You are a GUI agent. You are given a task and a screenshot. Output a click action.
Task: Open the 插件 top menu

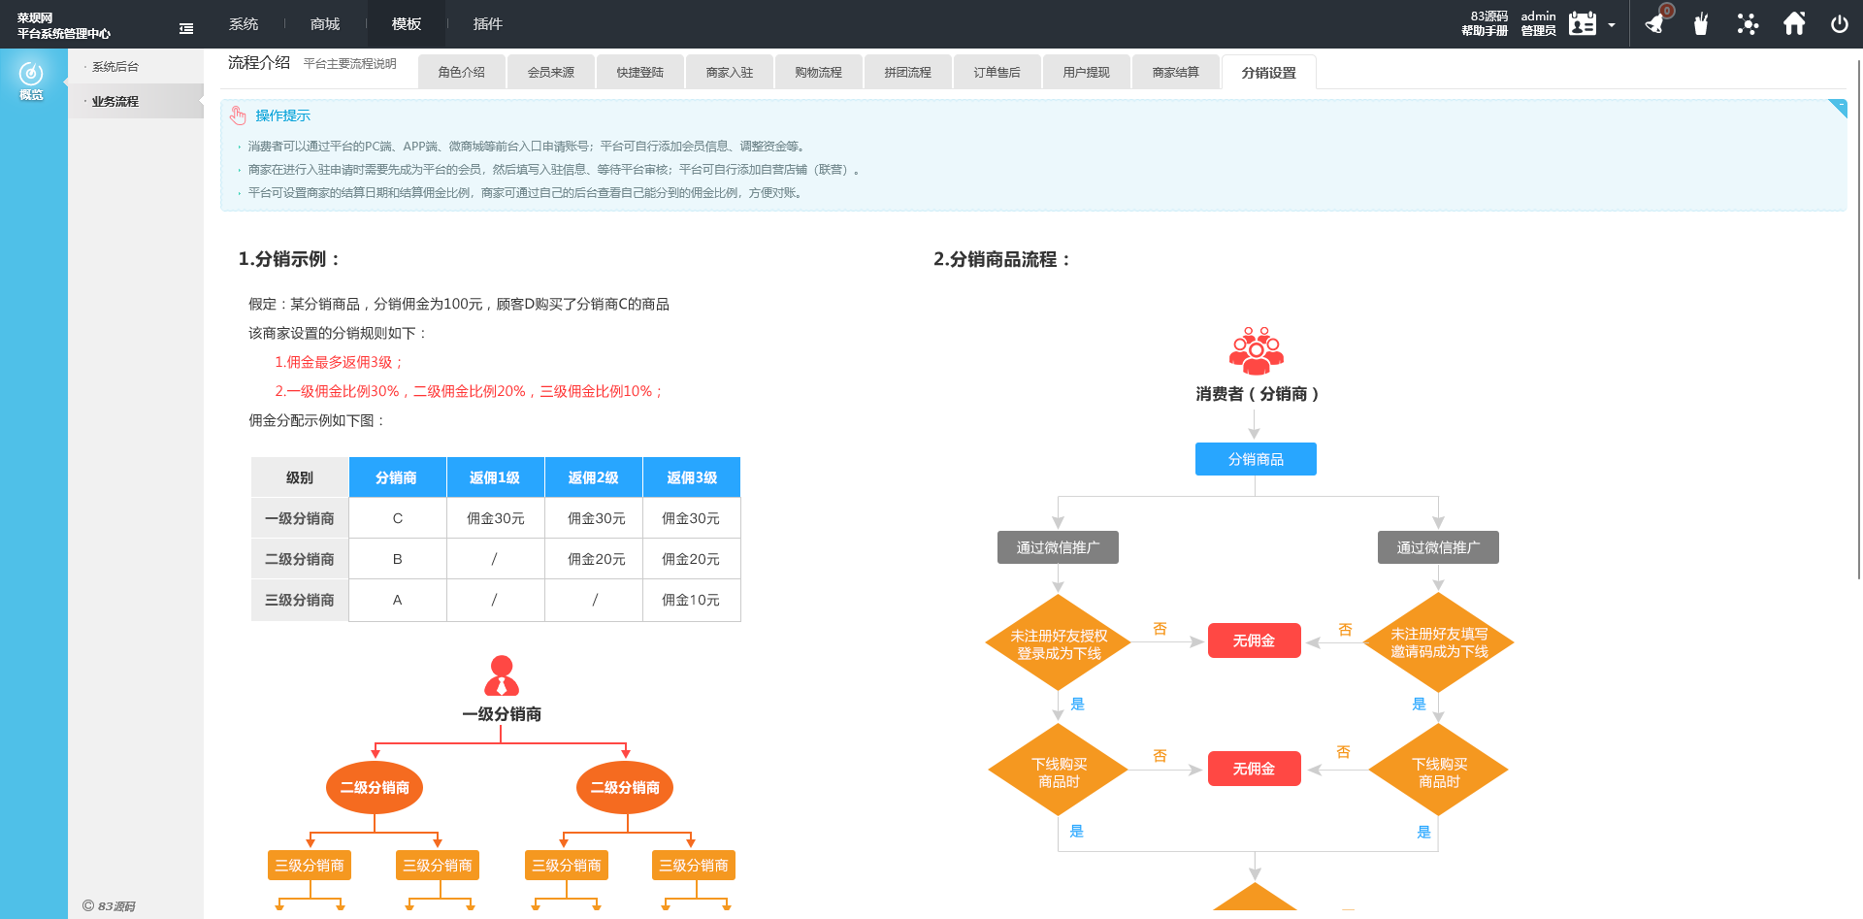(488, 24)
